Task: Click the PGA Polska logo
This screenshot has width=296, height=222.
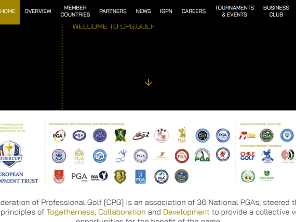Action: click(79, 177)
